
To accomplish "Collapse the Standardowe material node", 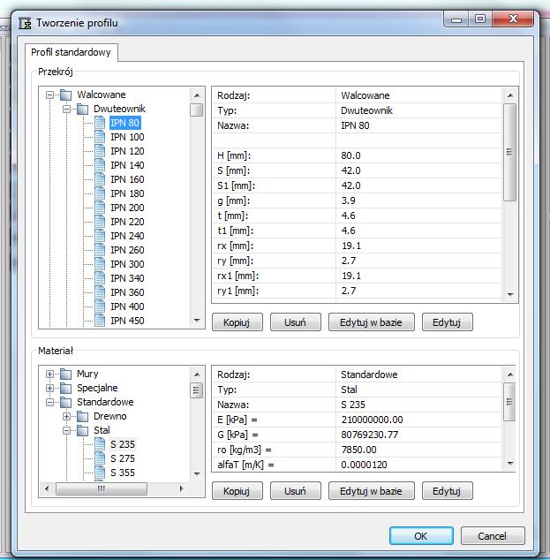I will 49,402.
